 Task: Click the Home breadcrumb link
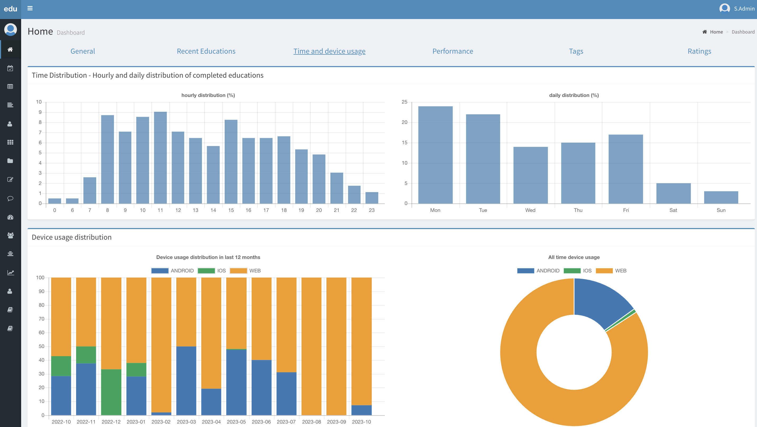point(716,32)
